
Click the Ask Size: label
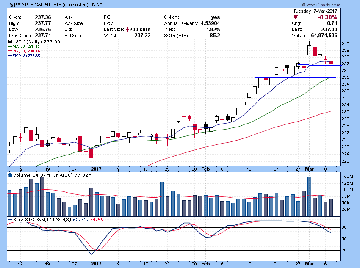pos(74,23)
